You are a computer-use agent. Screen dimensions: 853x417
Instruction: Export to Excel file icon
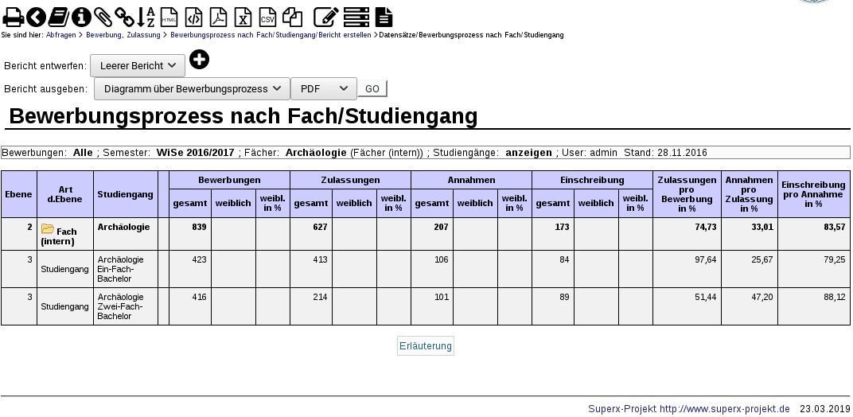(243, 17)
